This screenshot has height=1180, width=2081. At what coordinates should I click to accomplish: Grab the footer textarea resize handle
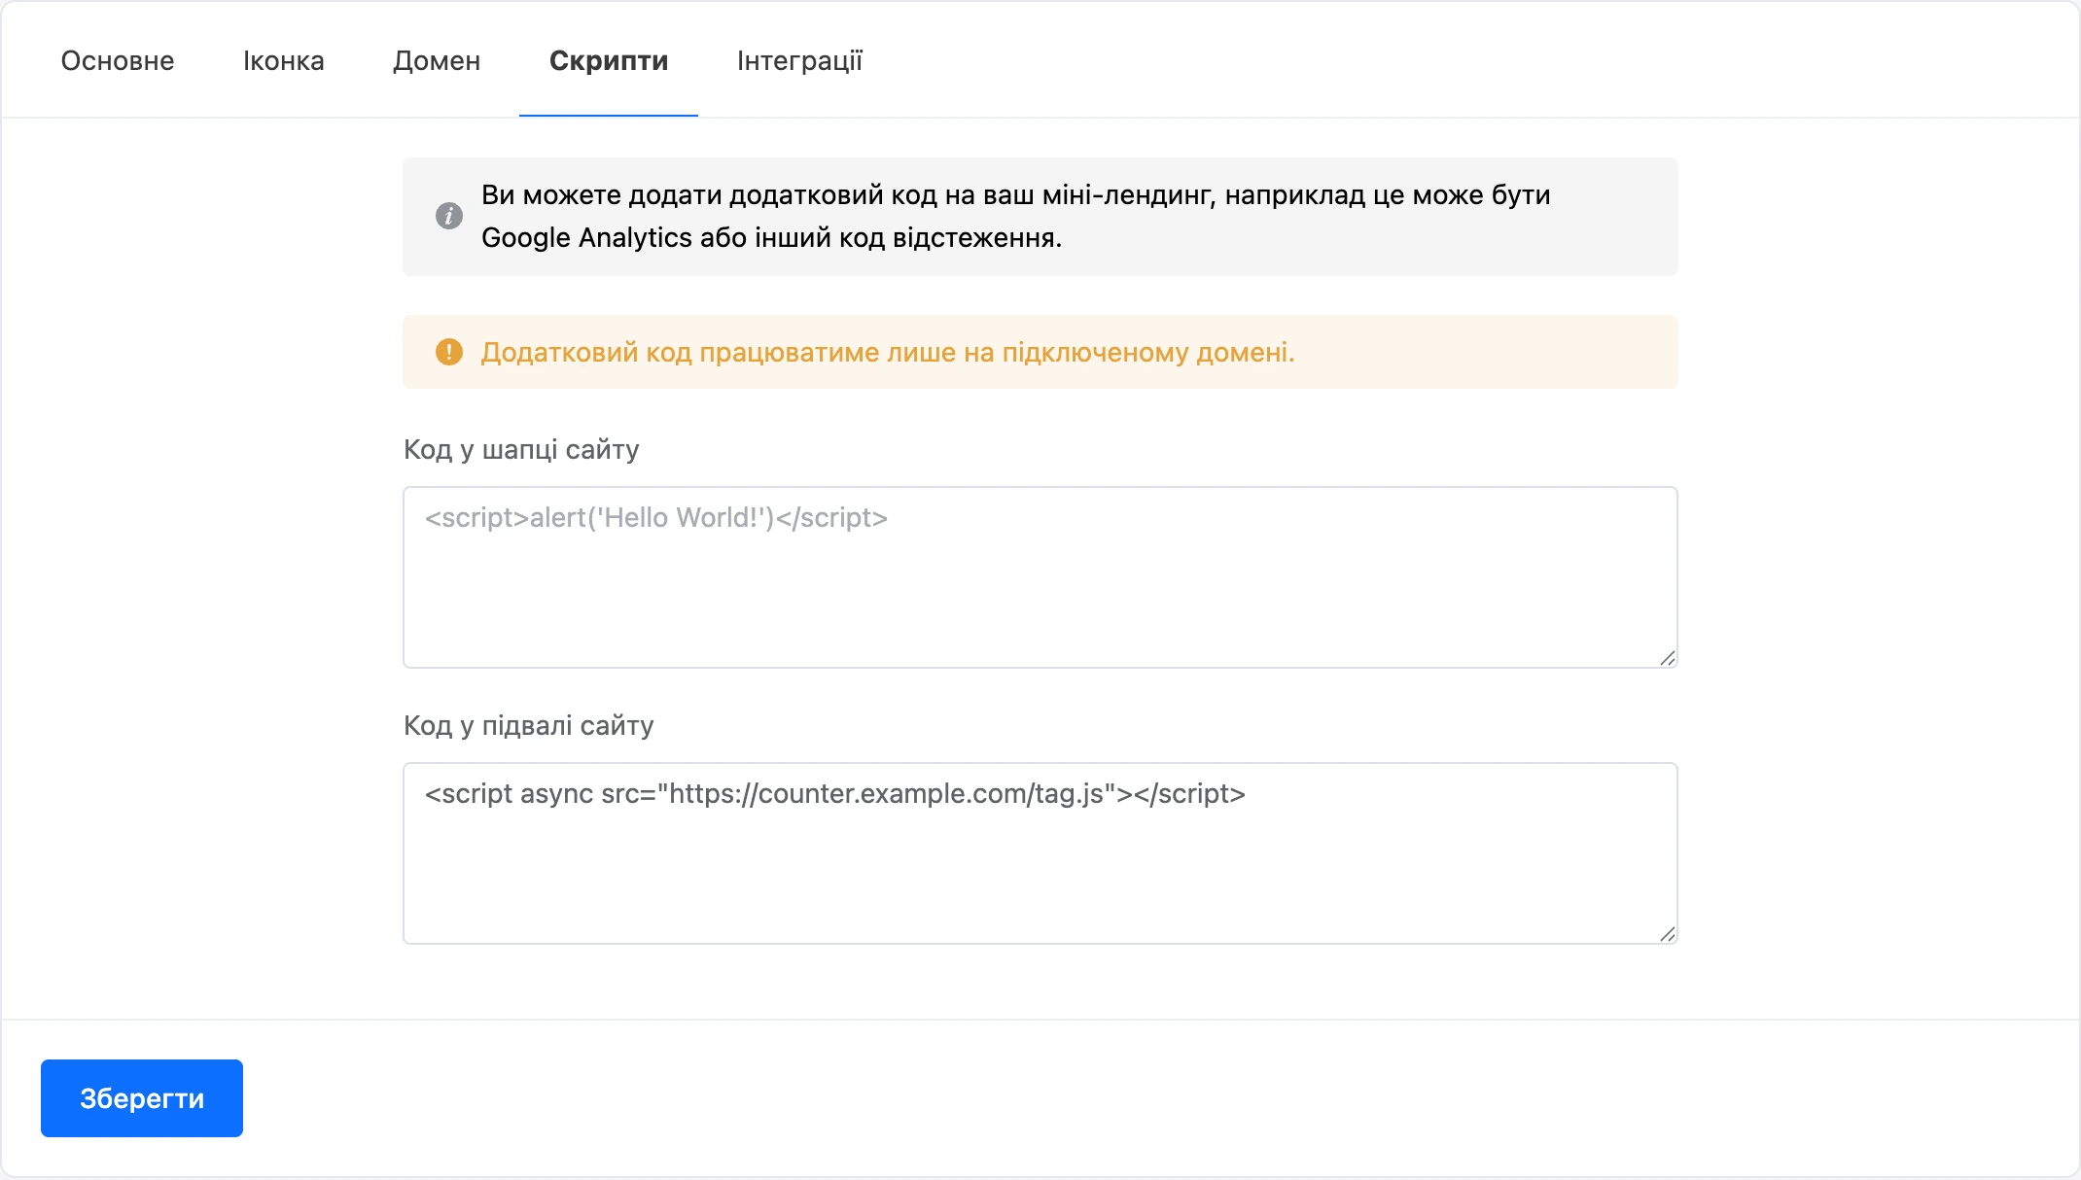pos(1667,934)
